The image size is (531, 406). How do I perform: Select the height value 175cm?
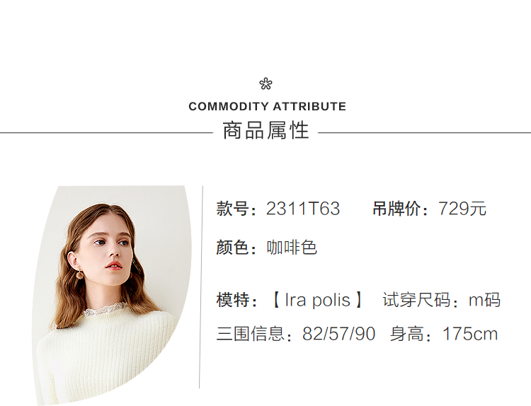470,334
